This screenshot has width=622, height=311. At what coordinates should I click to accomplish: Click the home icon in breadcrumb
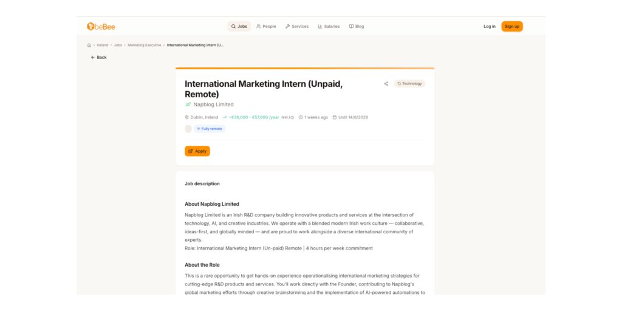89,45
